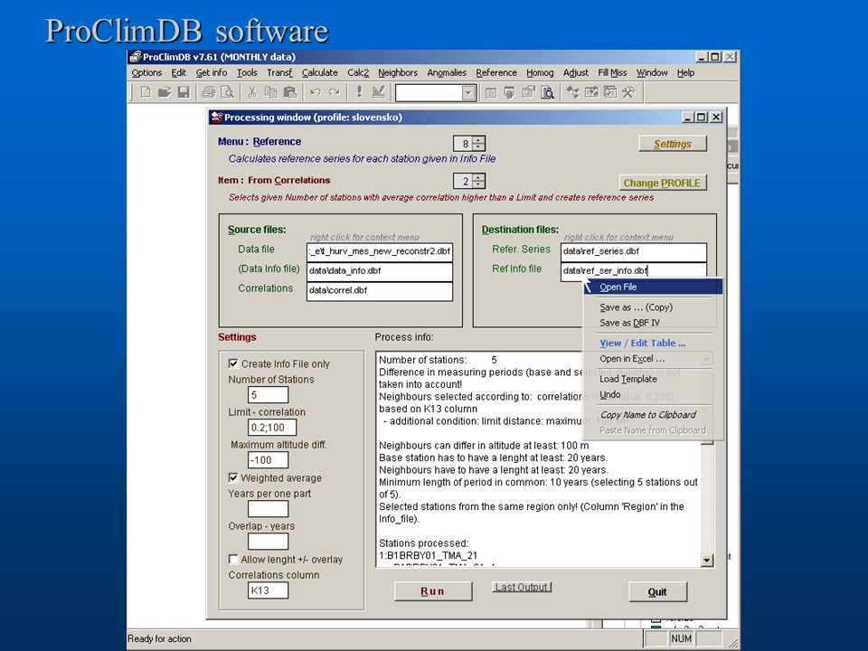Click the Years per one part field
The width and height of the screenshot is (868, 651).
click(x=268, y=509)
